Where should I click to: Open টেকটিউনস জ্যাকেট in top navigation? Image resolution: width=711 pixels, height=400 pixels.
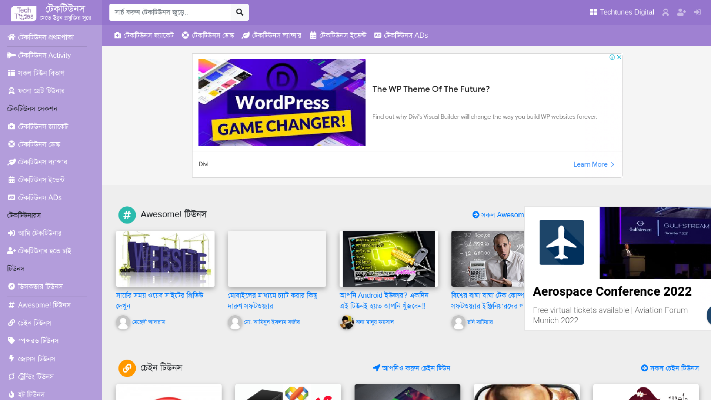[x=144, y=35]
